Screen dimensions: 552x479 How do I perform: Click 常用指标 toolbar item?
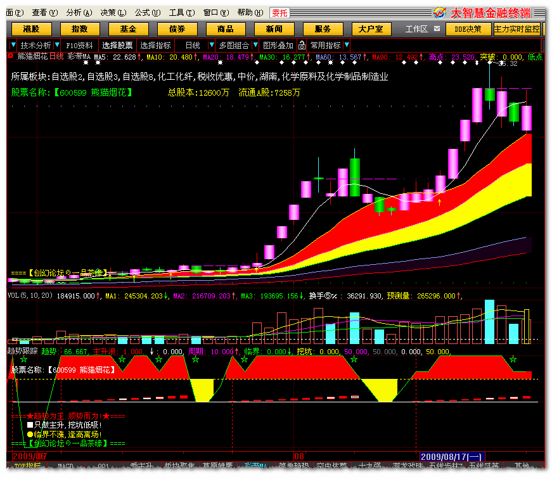coord(325,46)
